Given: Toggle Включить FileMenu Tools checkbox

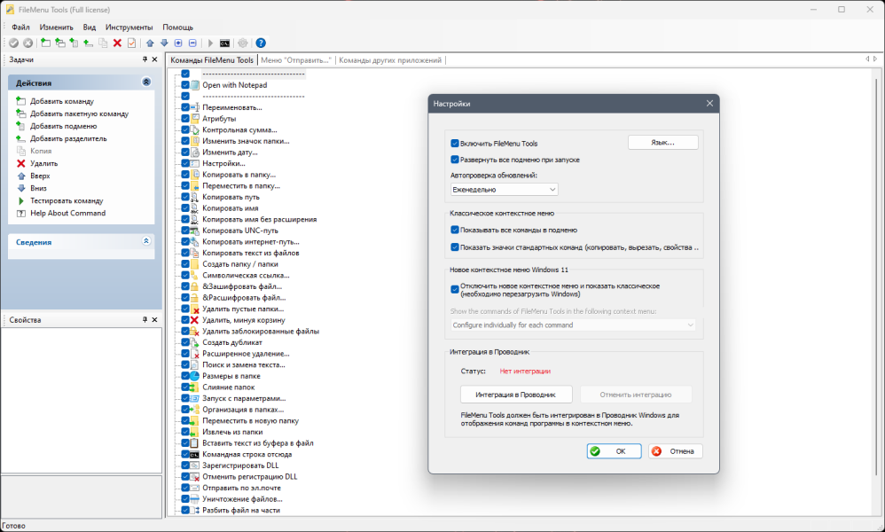Looking at the screenshot, I should point(455,144).
